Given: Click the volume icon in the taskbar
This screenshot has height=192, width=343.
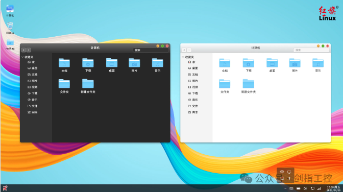Looking at the screenshot, I should (305, 188).
